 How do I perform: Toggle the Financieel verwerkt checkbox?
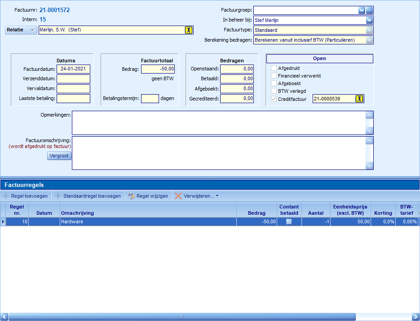[274, 76]
